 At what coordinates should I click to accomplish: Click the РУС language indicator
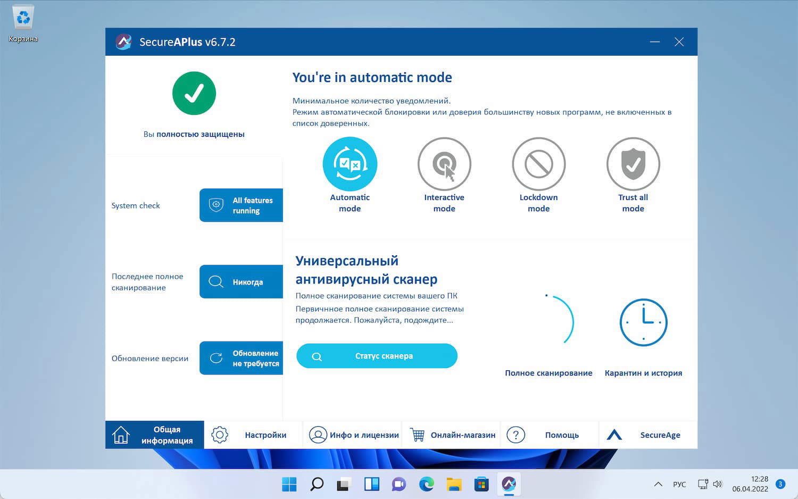point(679,484)
